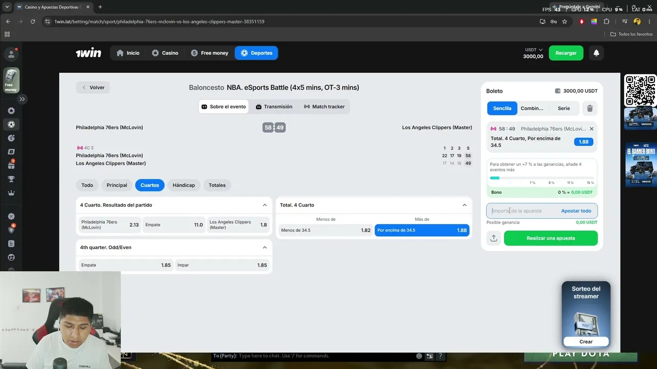
Task: Open the Free money sidebar thumbnail
Action: [x=11, y=80]
